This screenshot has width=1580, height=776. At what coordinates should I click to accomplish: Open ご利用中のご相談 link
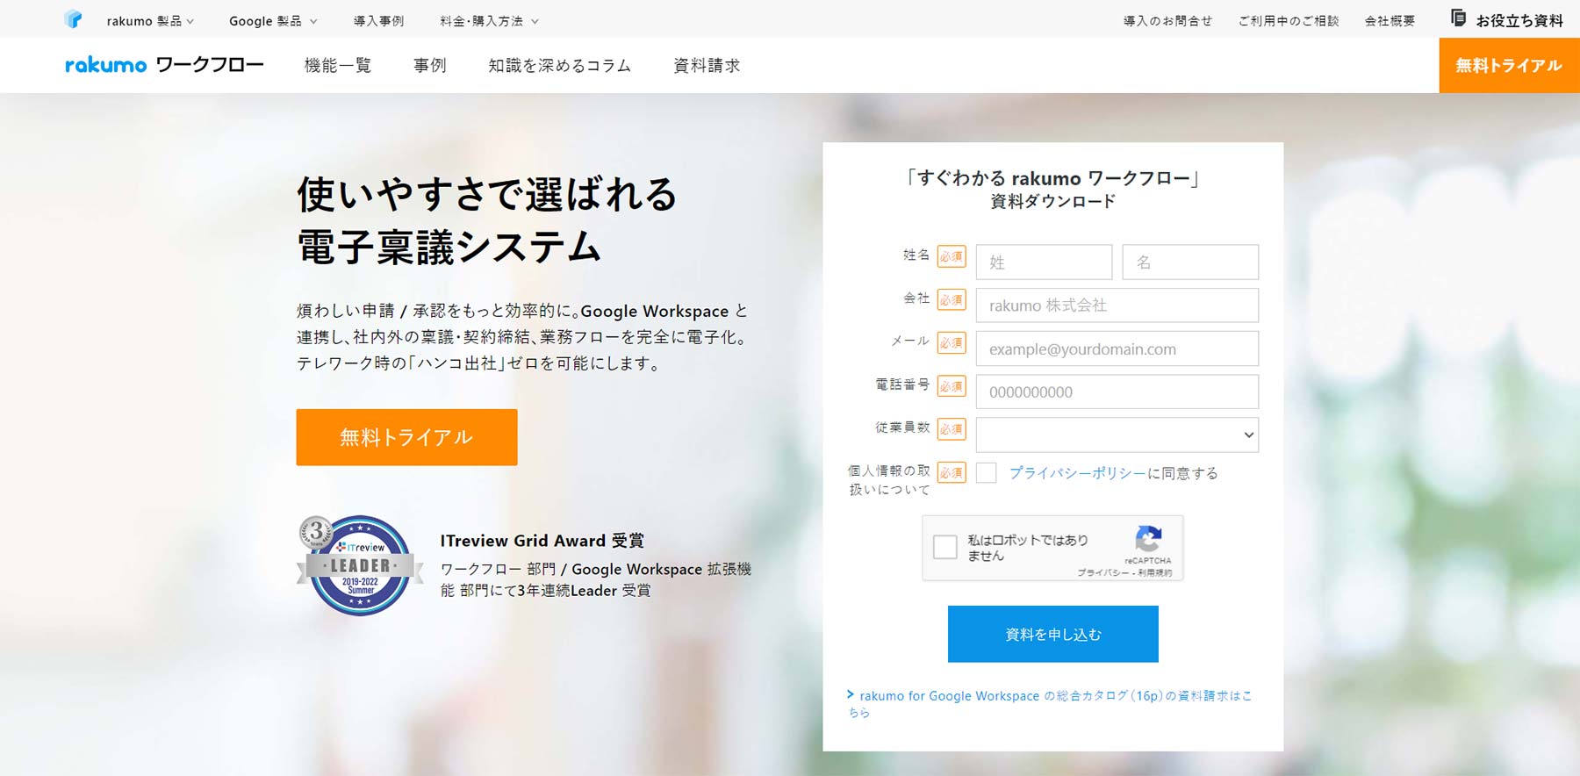(1289, 21)
